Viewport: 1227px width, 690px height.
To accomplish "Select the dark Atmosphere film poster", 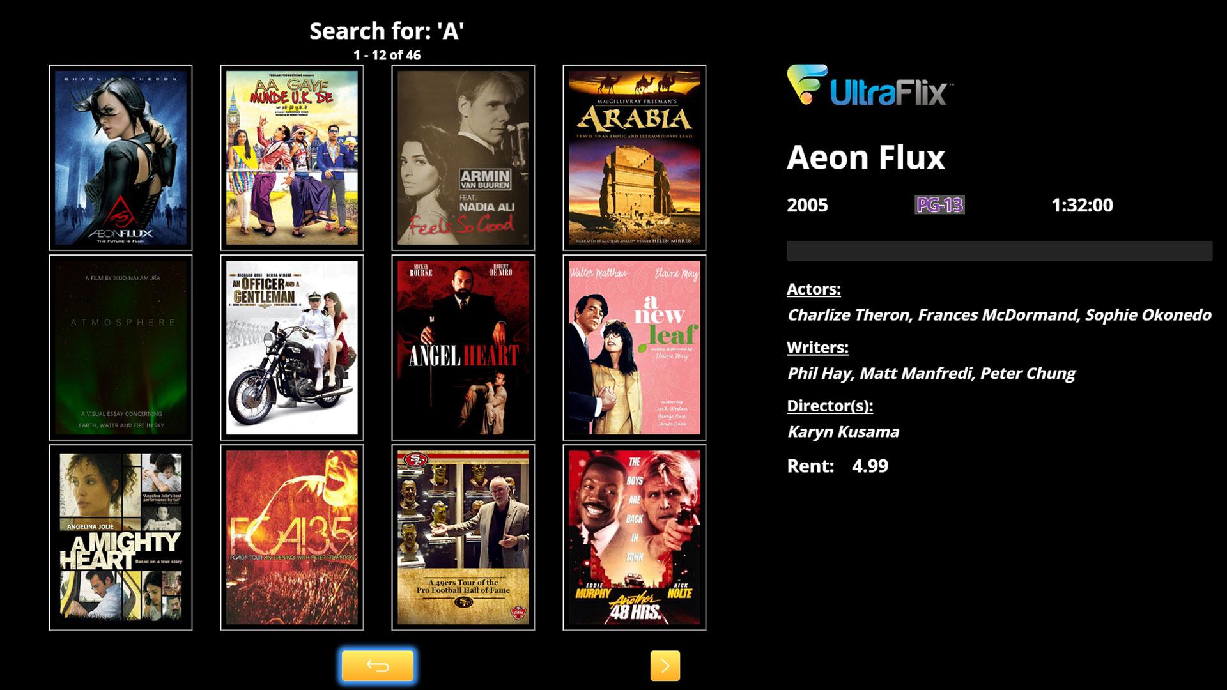I will pyautogui.click(x=121, y=348).
